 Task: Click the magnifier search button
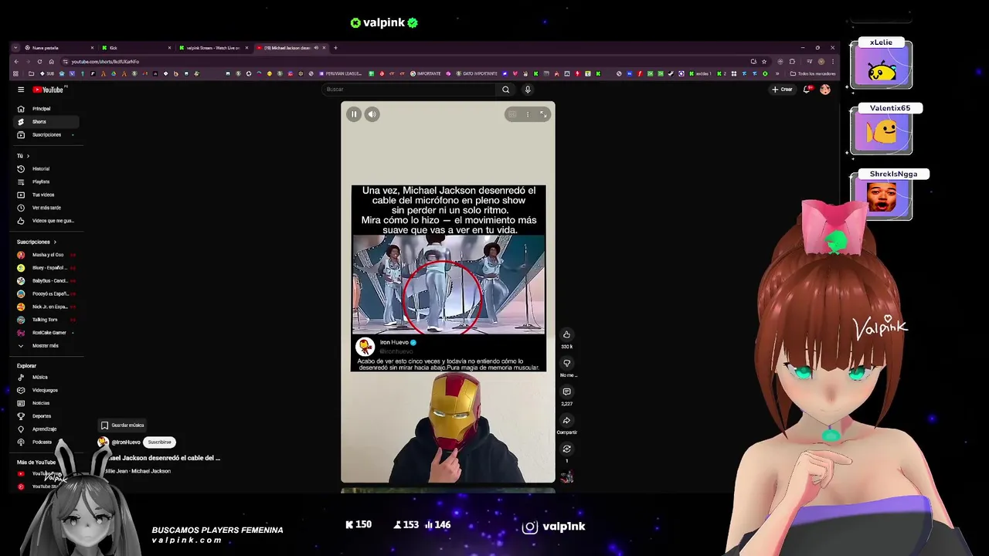pos(506,90)
